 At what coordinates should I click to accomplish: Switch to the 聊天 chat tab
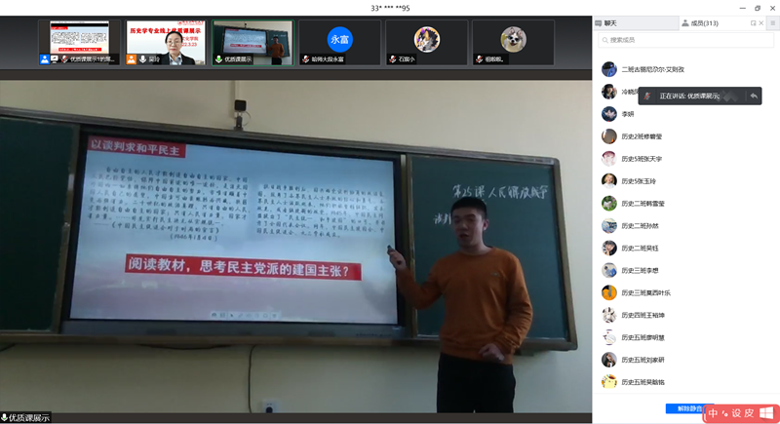point(609,22)
